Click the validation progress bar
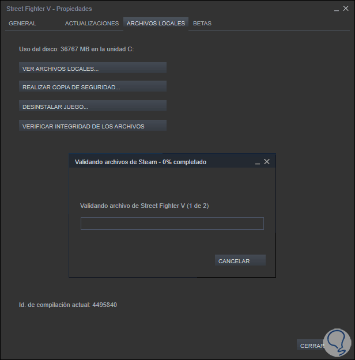 tap(172, 223)
